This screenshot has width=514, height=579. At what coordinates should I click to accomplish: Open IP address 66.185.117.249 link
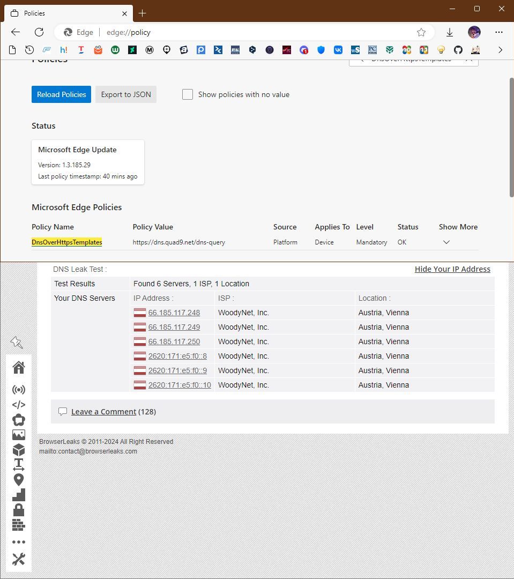174,327
